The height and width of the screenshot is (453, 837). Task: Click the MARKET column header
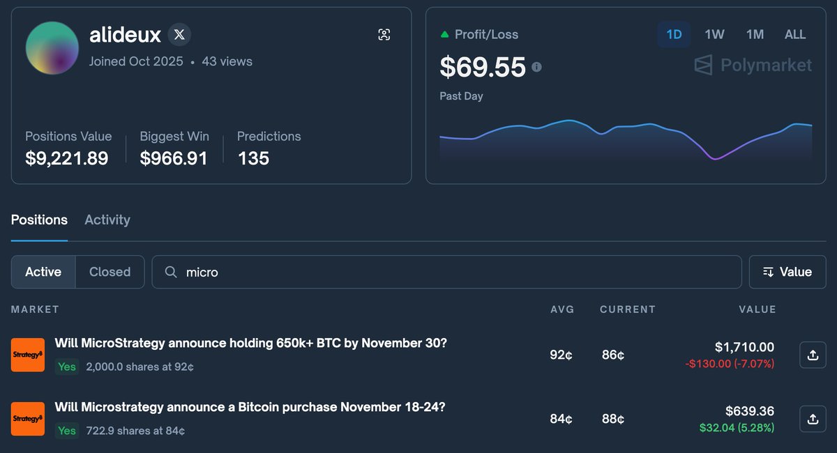[x=35, y=309]
